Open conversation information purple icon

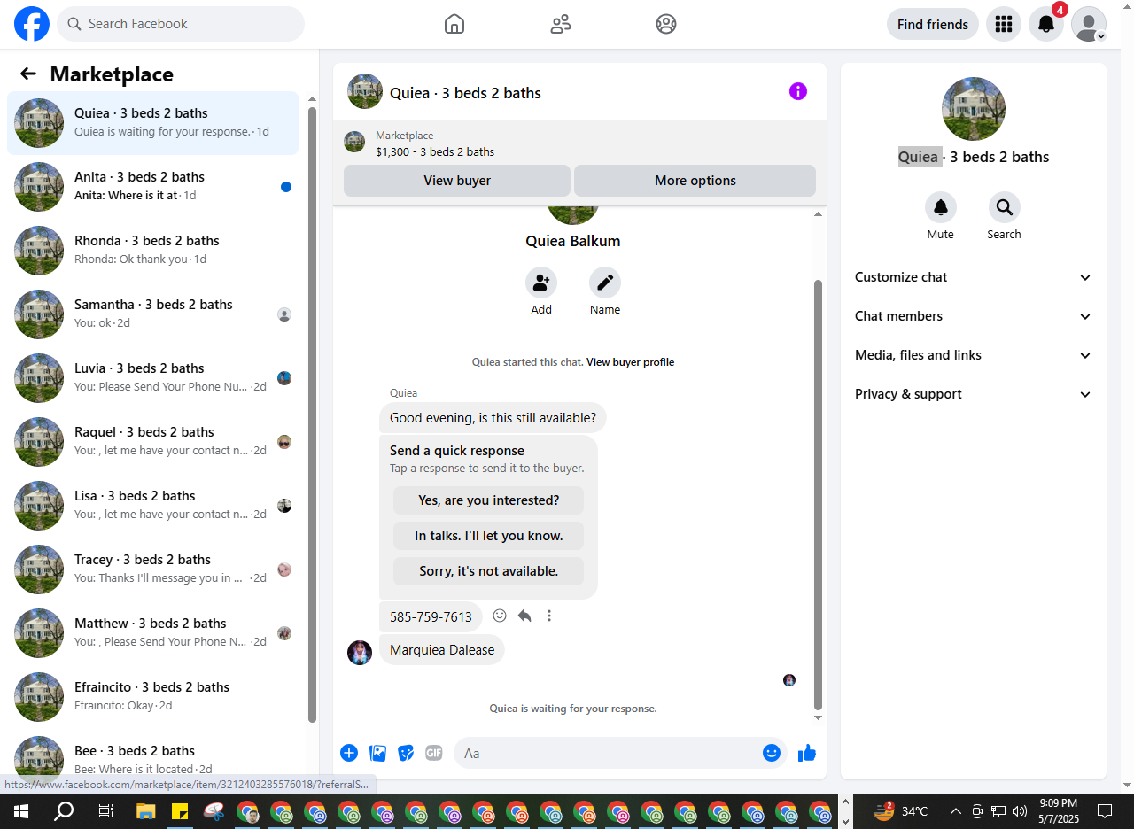click(798, 91)
